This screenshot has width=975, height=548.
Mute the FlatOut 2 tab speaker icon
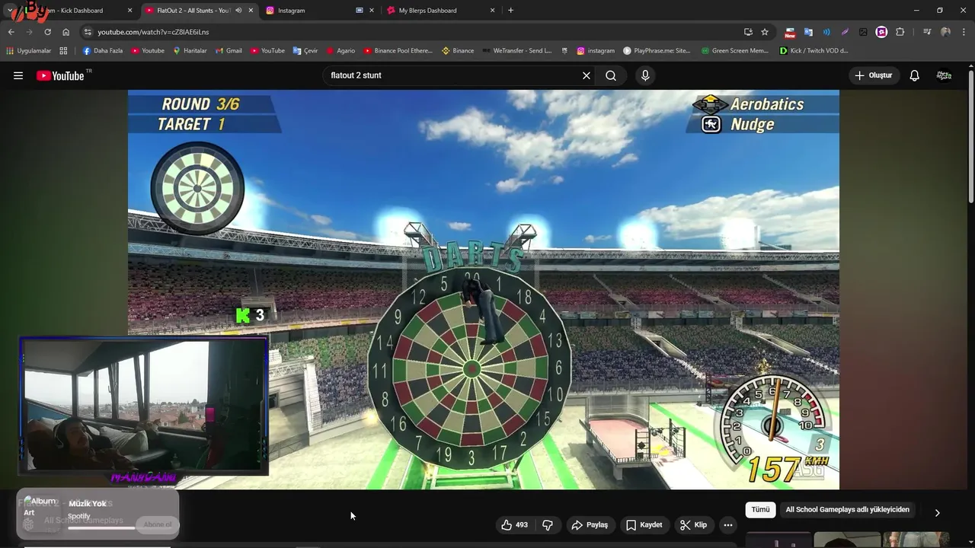238,11
